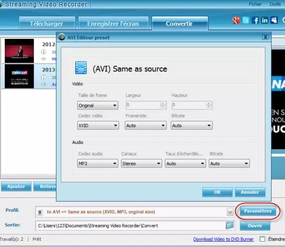Viewport: 285px width, 247px height.
Task: Click the Ouvrir button
Action: coord(255,226)
